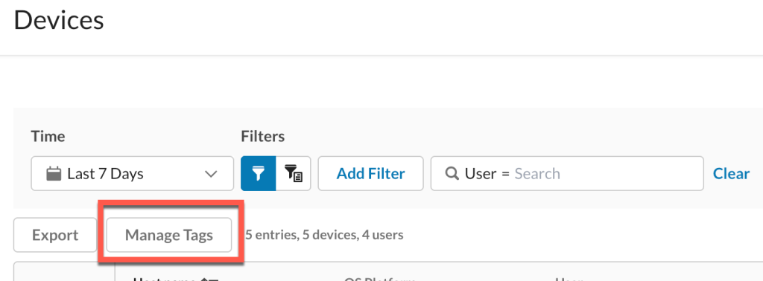This screenshot has height=281, width=763.
Task: Clear all filters with Clear link
Action: pos(731,173)
